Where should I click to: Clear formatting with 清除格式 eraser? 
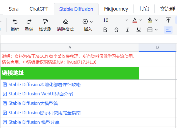pos(65,21)
